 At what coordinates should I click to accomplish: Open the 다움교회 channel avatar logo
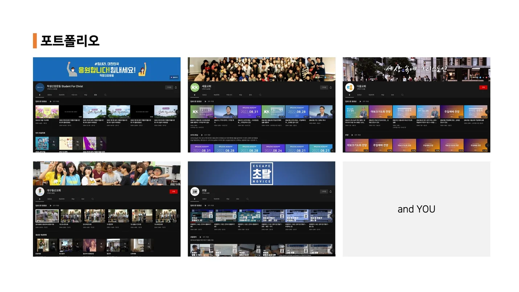350,87
